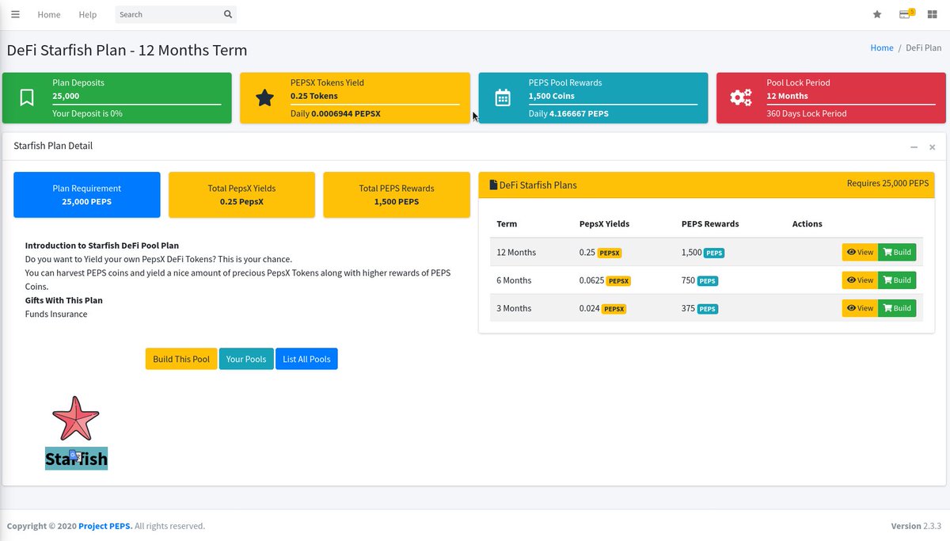Image resolution: width=950 pixels, height=541 pixels.
Task: Click the star icon on PEPSX Tokens Yield card
Action: point(264,97)
